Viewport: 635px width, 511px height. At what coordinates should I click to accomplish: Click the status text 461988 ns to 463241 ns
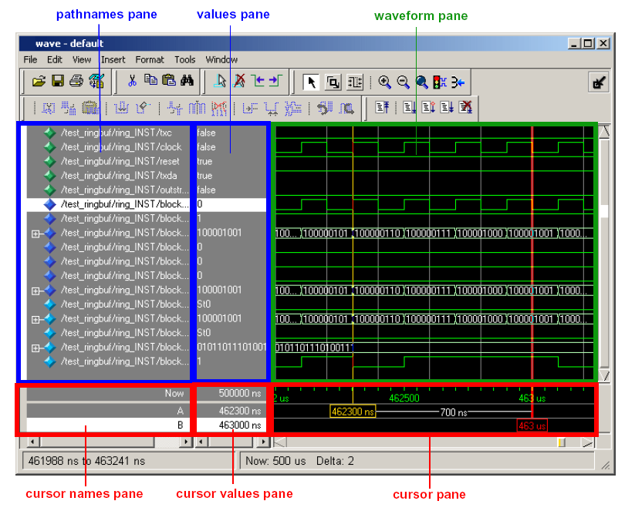(86, 461)
